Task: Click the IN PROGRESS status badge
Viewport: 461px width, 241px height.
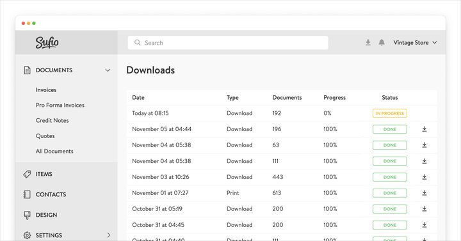Action: (389, 113)
